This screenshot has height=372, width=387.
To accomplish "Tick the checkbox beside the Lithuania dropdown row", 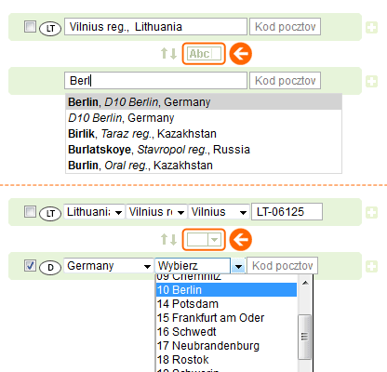I will click(30, 212).
